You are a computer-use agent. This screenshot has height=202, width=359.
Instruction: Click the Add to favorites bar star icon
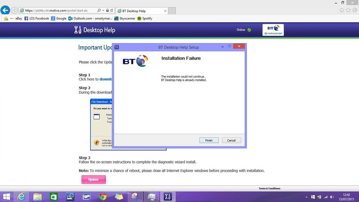click(x=6, y=19)
